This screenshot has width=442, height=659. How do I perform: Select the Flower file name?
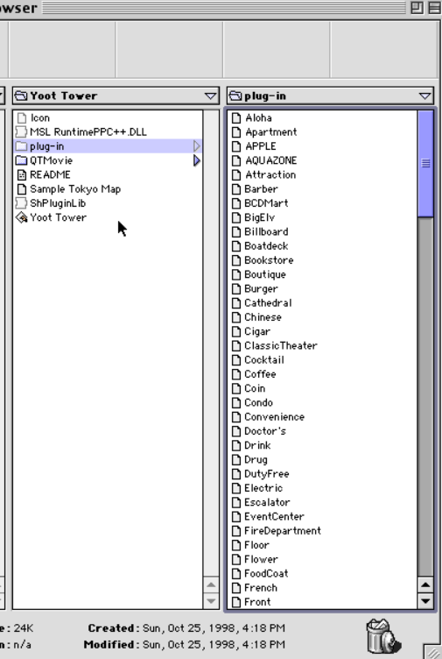(x=262, y=559)
